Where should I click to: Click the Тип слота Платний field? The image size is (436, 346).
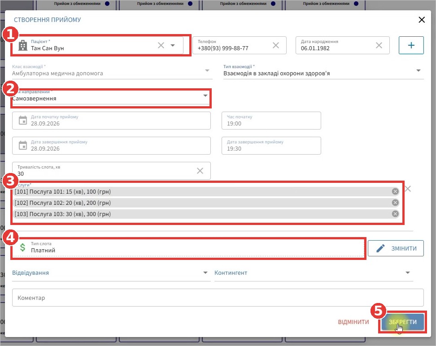188,247
